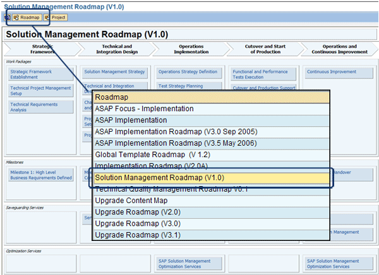Open Strategic Framework Establishment work package
The width and height of the screenshot is (379, 275).
pyautogui.click(x=41, y=74)
